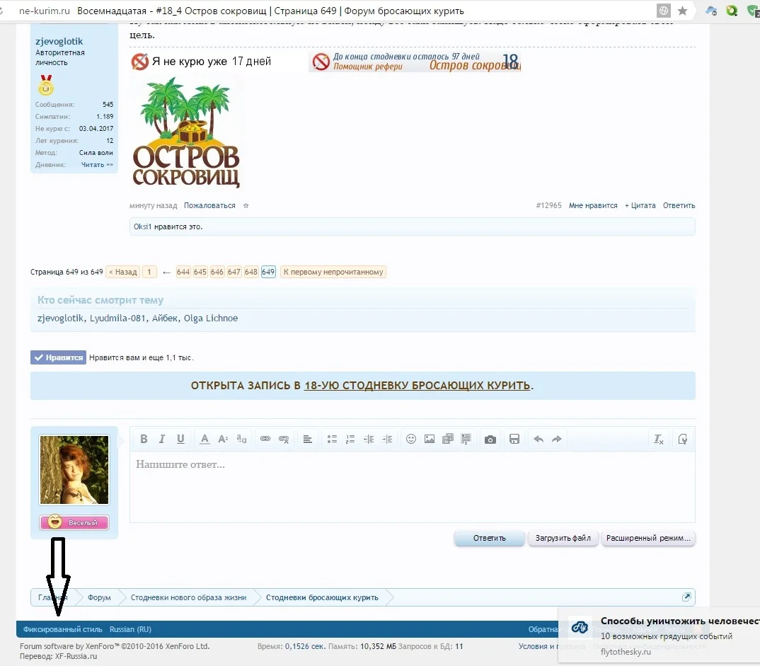Open the breadcrumb jump icon at right
760x666 pixels.
point(686,597)
